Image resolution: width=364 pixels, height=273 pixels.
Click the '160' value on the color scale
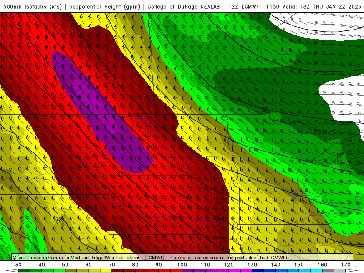point(323,265)
